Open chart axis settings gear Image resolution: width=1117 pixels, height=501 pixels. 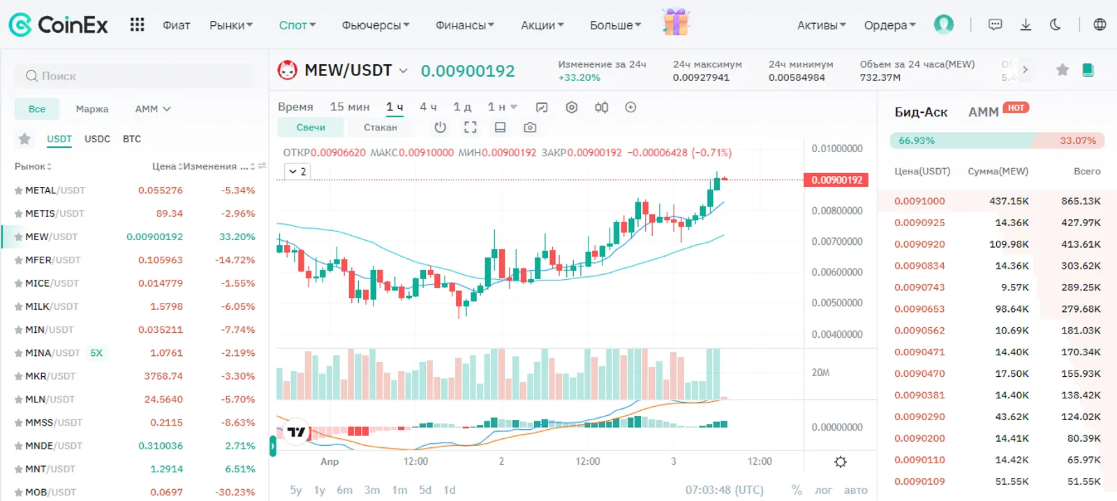(841, 462)
